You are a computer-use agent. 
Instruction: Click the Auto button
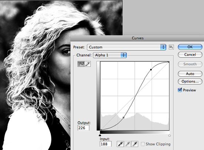[x=190, y=74]
